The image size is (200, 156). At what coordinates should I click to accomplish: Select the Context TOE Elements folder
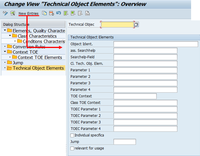pos(40,57)
